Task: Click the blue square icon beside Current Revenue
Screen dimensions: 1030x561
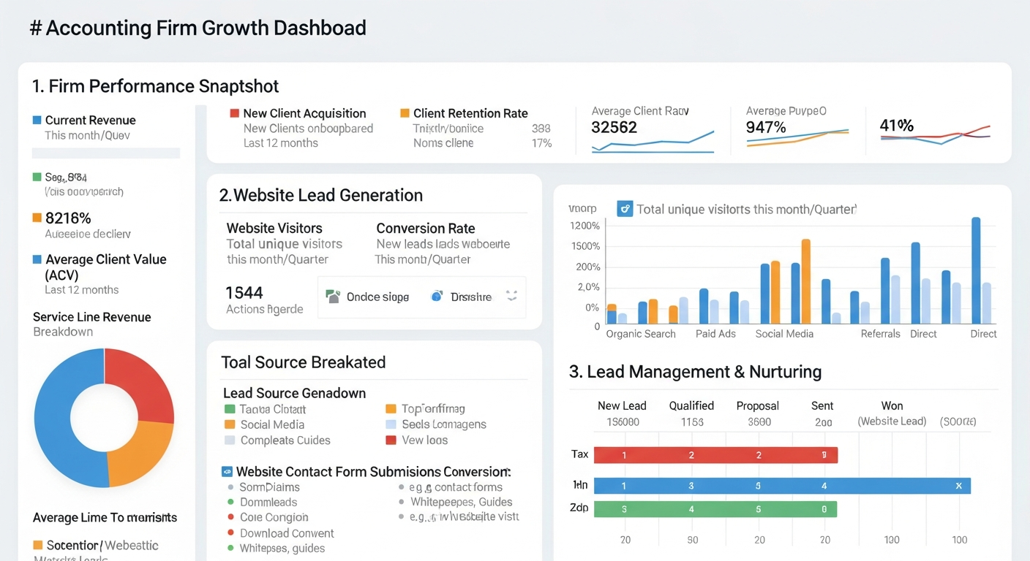Action: [x=37, y=120]
